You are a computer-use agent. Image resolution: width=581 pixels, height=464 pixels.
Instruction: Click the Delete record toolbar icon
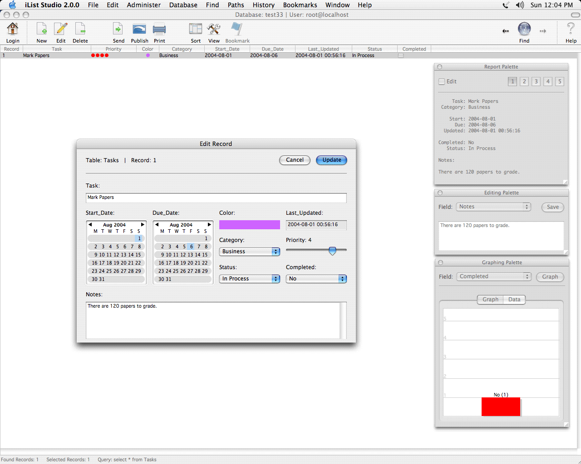pyautogui.click(x=80, y=30)
